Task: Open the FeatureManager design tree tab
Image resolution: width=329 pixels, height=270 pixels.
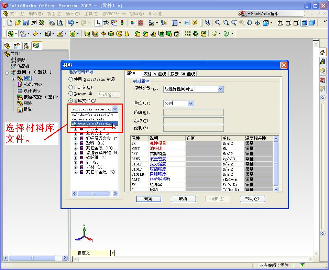Action: [7, 46]
